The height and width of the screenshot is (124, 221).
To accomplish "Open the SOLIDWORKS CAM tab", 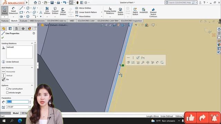I will coord(86,21).
